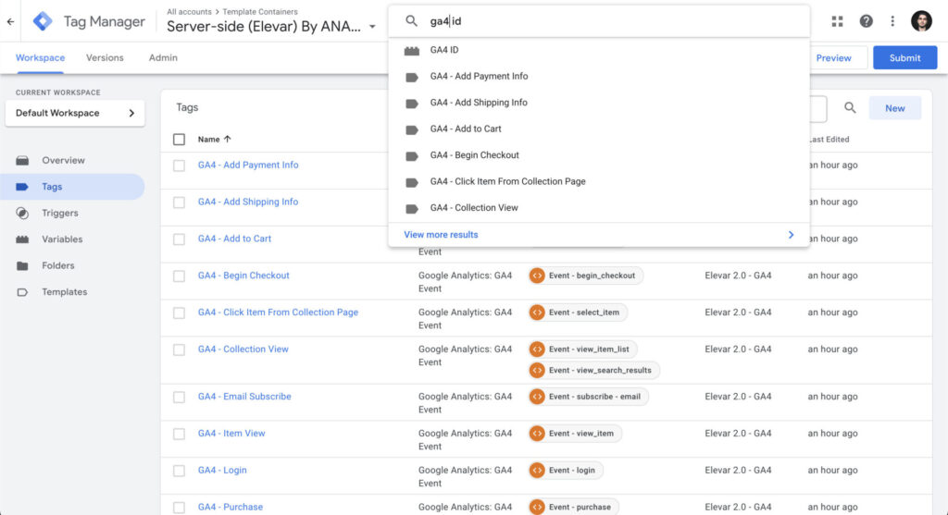Open the GA4 - Item View tag link
Screen dimensions: 948x515
[231, 433]
